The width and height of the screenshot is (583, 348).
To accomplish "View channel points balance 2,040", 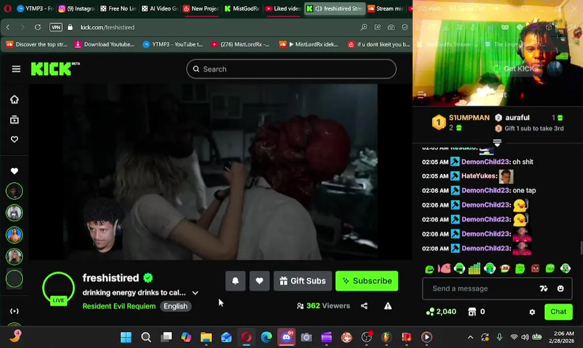I will click(441, 312).
